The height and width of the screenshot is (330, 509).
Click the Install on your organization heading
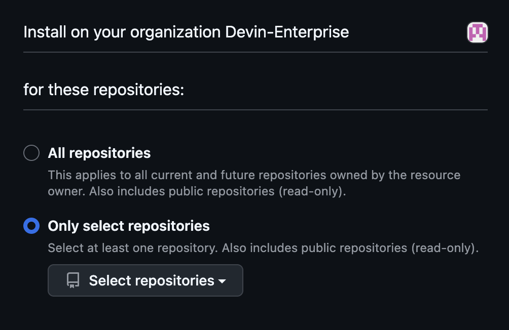186,32
